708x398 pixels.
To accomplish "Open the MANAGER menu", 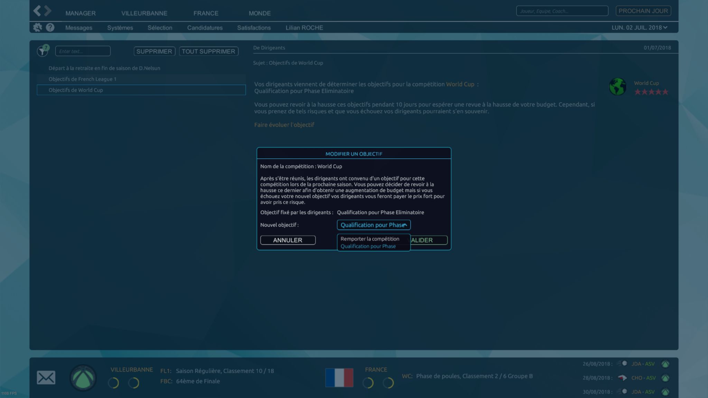I will (x=81, y=13).
